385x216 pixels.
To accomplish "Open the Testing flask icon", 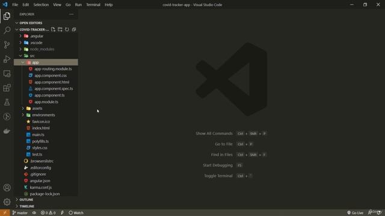I will pos(7,102).
